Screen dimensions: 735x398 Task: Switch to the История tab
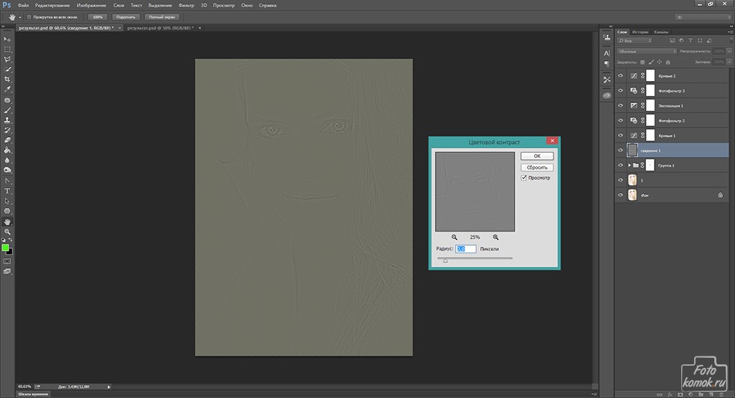641,32
